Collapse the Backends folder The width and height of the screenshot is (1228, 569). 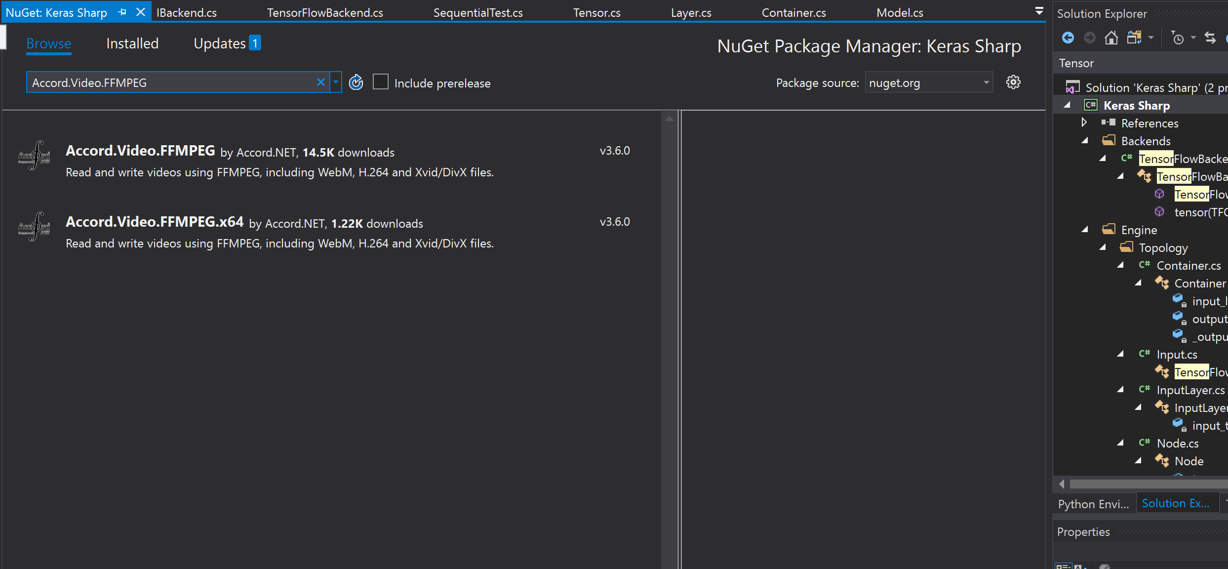[1085, 140]
